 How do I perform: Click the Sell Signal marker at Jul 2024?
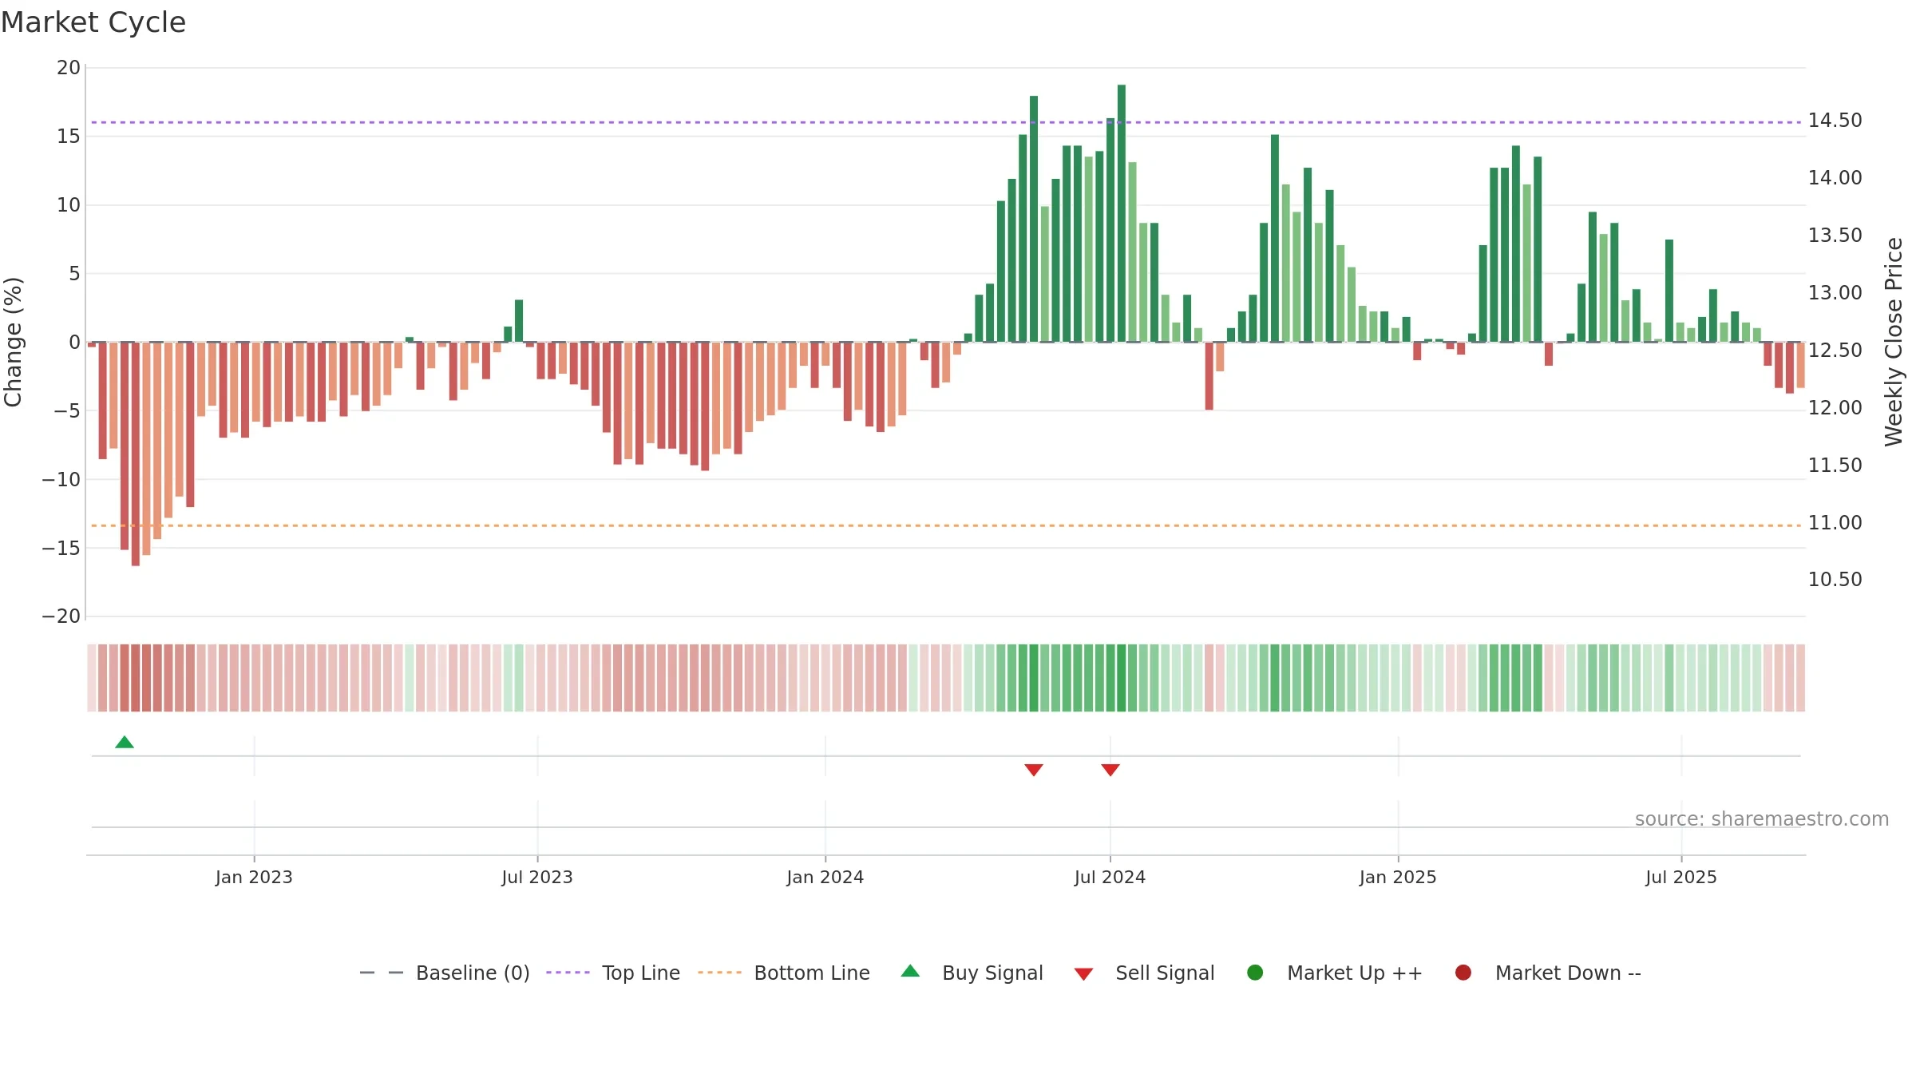(1110, 770)
